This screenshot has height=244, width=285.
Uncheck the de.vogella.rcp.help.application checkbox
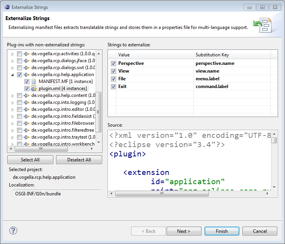pos(19,75)
